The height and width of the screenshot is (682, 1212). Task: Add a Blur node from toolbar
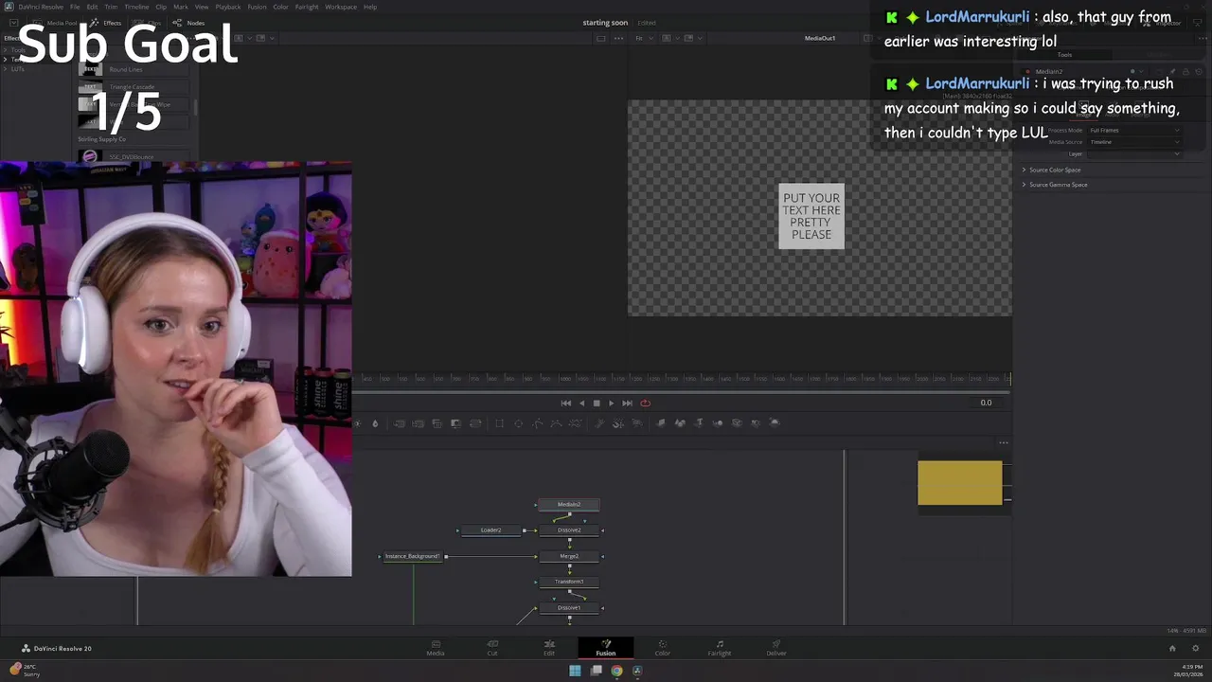pyautogui.click(x=375, y=422)
